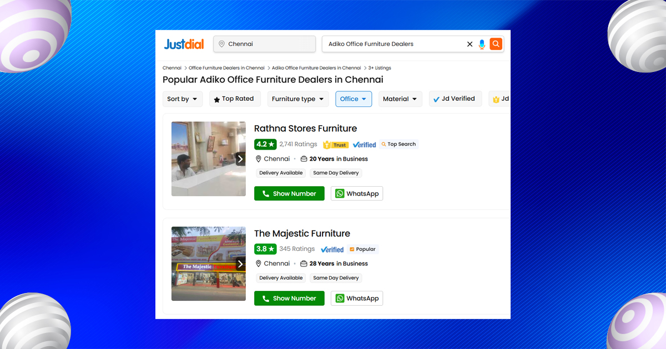Viewport: 666px width, 349px height.
Task: Click Same Day Delivery tag on Rathna Stores
Action: coord(336,173)
